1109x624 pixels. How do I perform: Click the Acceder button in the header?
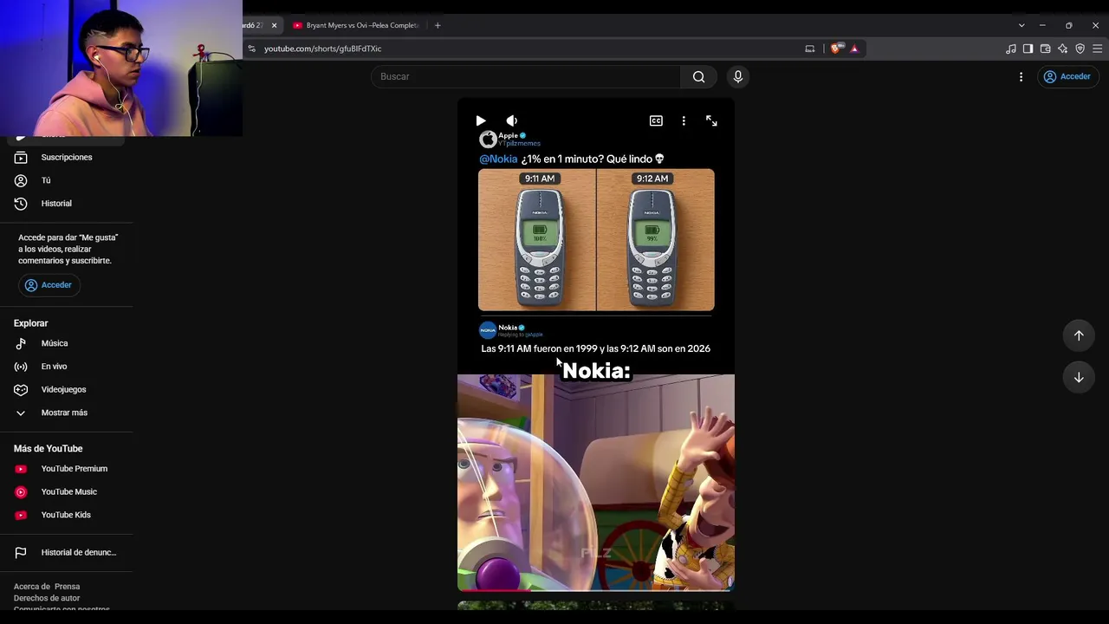point(1067,76)
